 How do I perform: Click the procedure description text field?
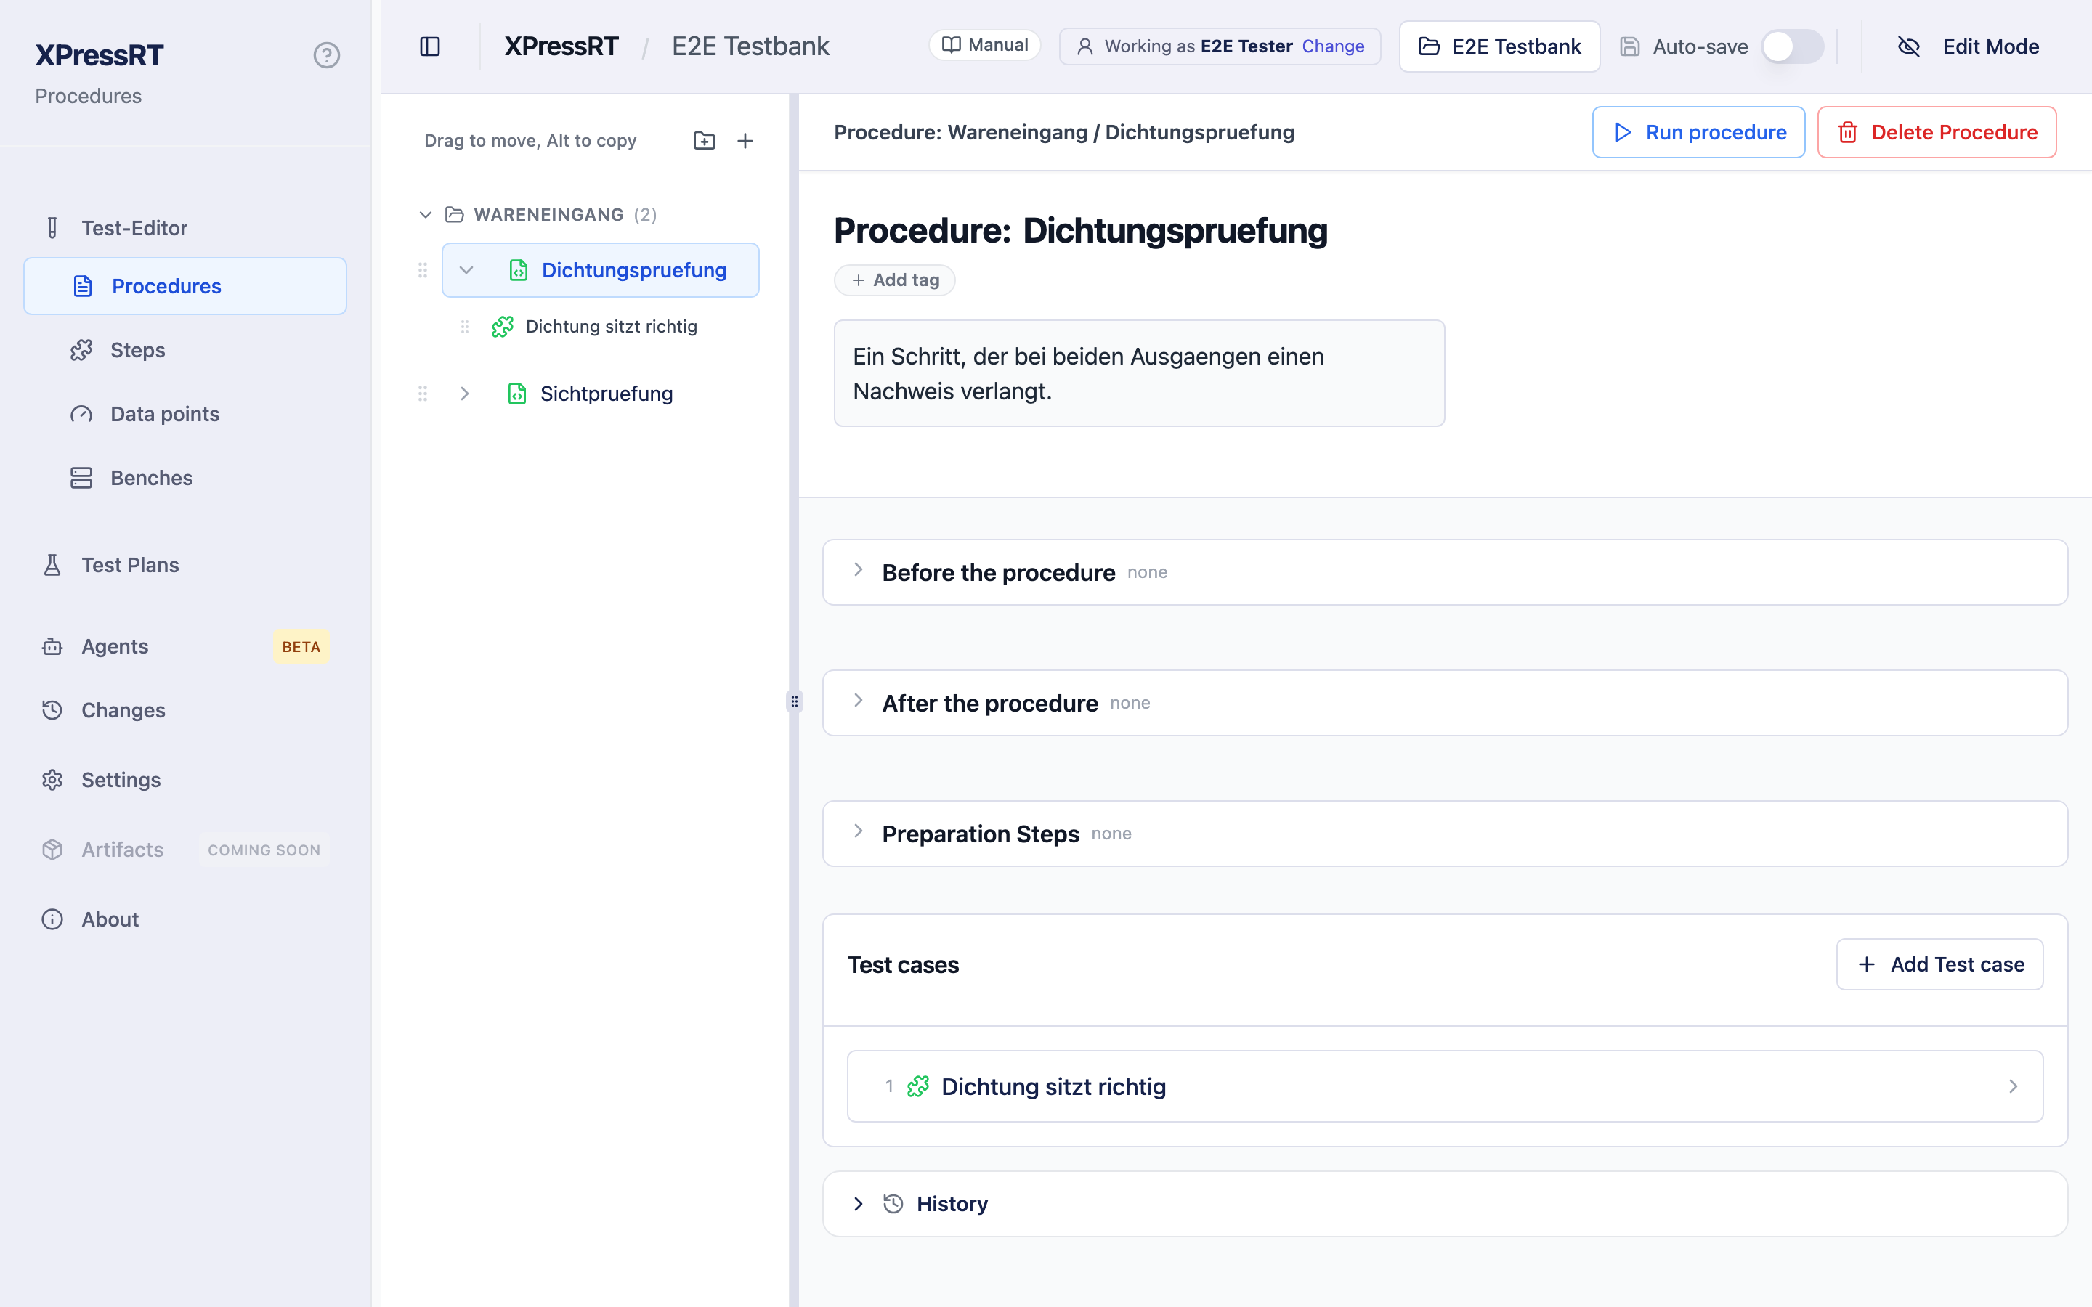pos(1138,373)
